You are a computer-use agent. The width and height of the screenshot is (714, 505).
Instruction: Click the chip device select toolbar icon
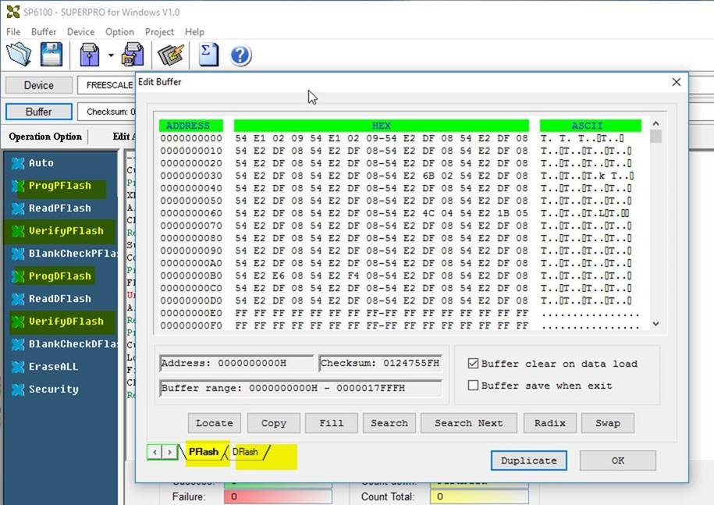click(x=90, y=55)
